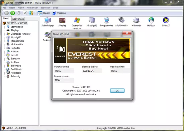Switch to the Kedvencek tab in sidebar
This screenshot has height=131, width=184.
coord(18,19)
